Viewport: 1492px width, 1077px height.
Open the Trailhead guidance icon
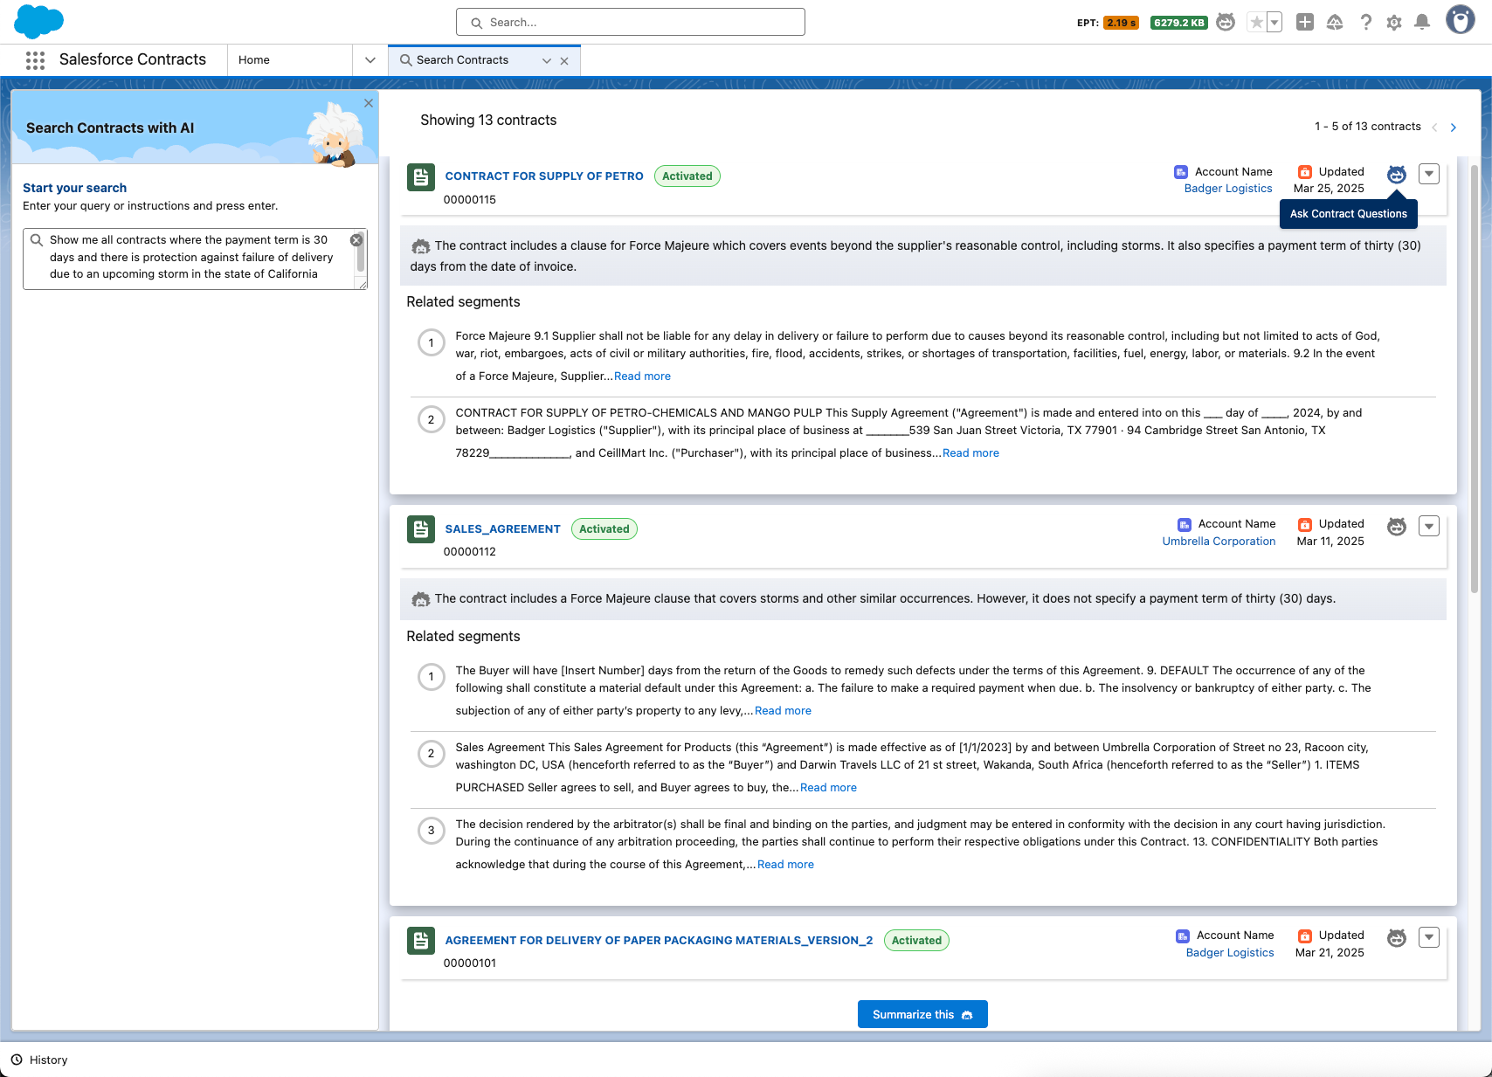[x=1334, y=22]
